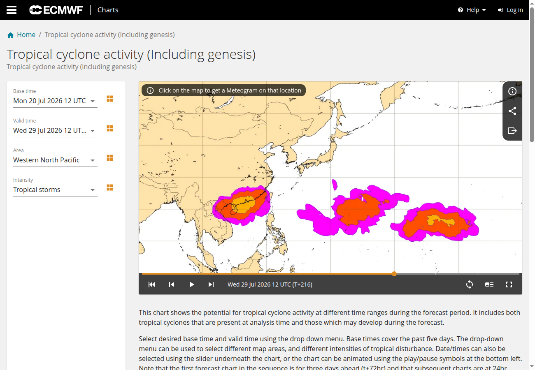Step back one forecast frame

coord(172,284)
